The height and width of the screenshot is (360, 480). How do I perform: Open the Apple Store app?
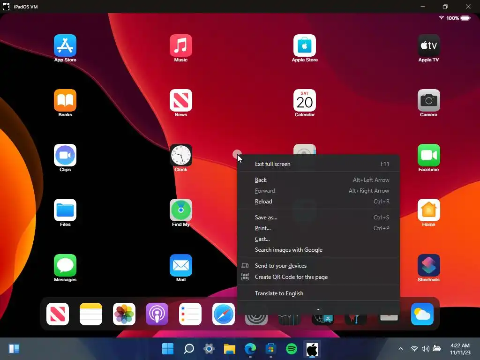pos(305,45)
